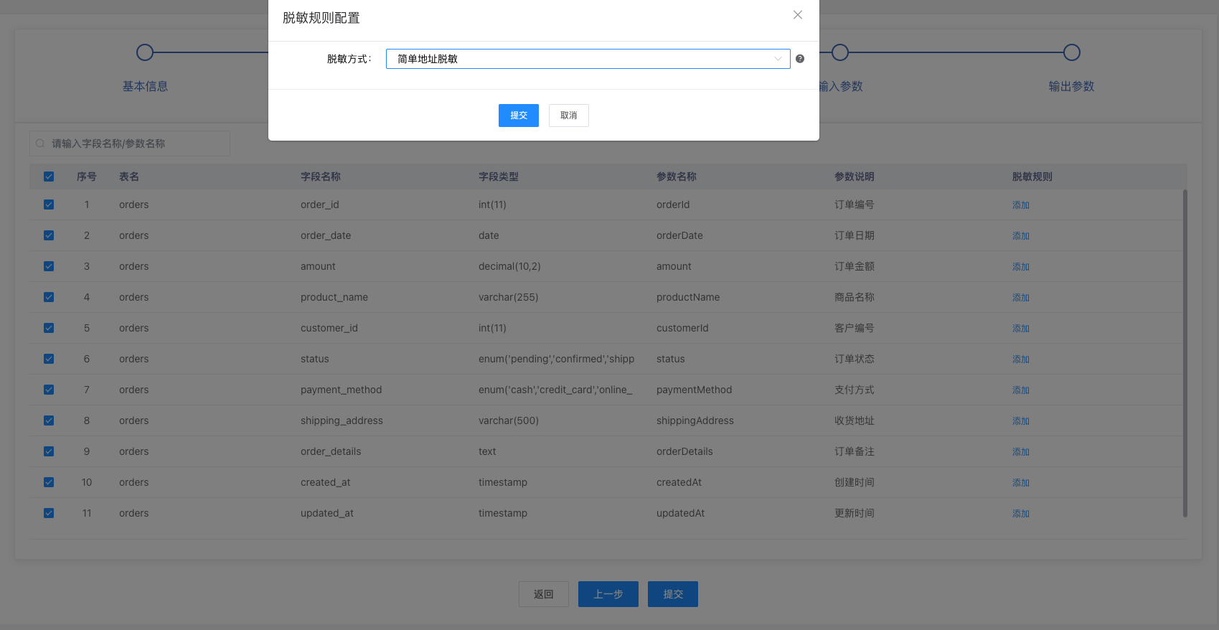Click the 输入参数 step circle

[x=840, y=52]
